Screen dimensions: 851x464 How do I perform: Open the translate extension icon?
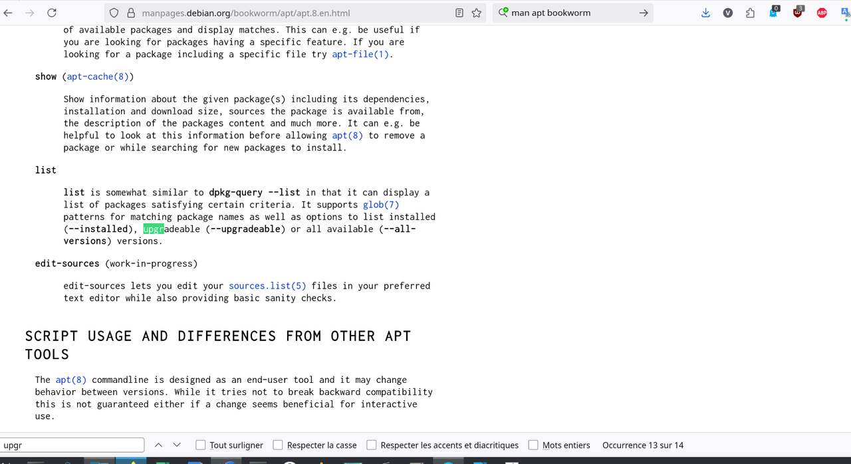(x=845, y=13)
